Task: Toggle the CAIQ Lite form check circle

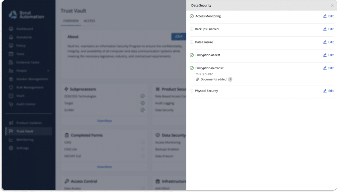Action: click(143, 149)
